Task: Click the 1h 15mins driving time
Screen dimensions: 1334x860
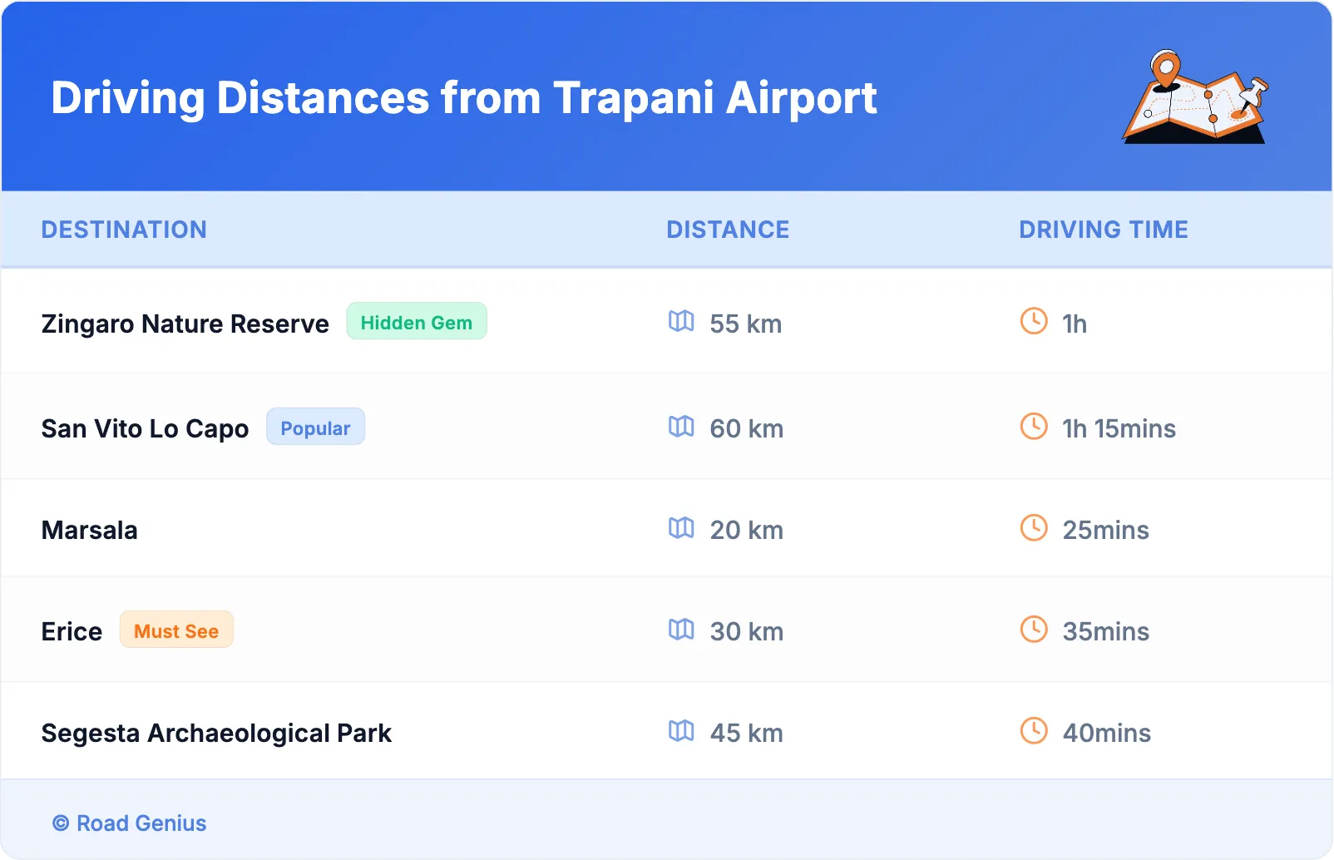Action: tap(1119, 428)
